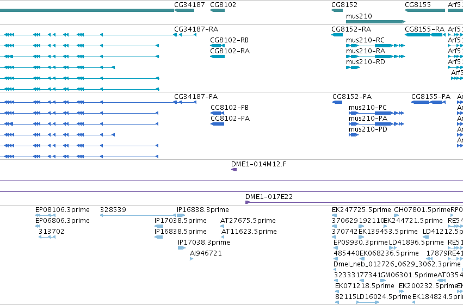
Task: Click the IP16838.5prime blue arrow glyph
Action: coord(158,237)
